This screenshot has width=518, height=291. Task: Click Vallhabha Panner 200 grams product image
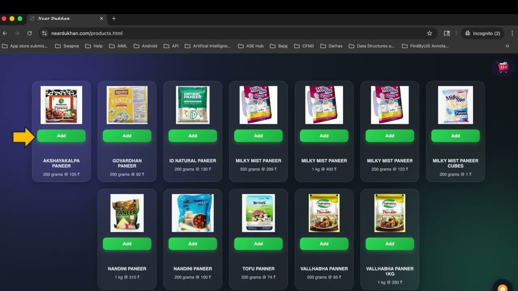pos(324,213)
